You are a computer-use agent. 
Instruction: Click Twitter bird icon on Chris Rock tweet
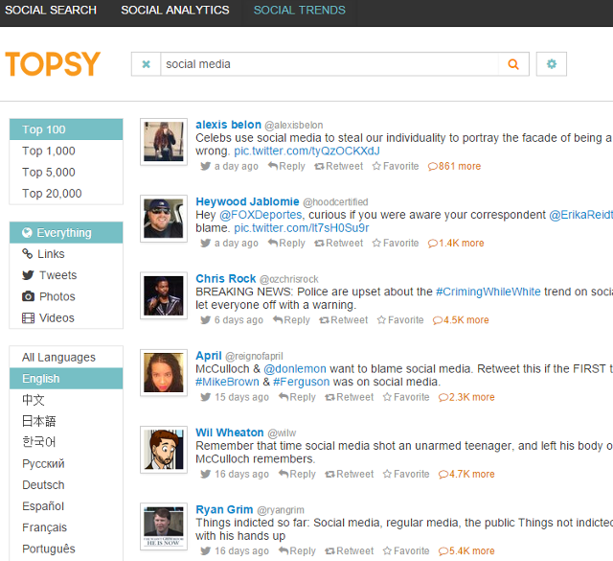pyautogui.click(x=206, y=320)
